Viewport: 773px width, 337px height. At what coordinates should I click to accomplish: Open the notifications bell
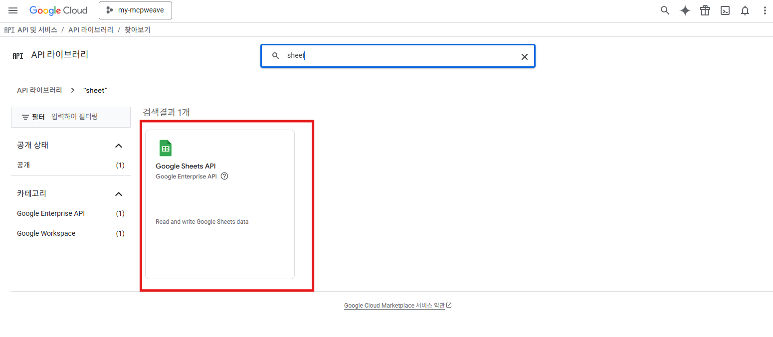pyautogui.click(x=745, y=10)
